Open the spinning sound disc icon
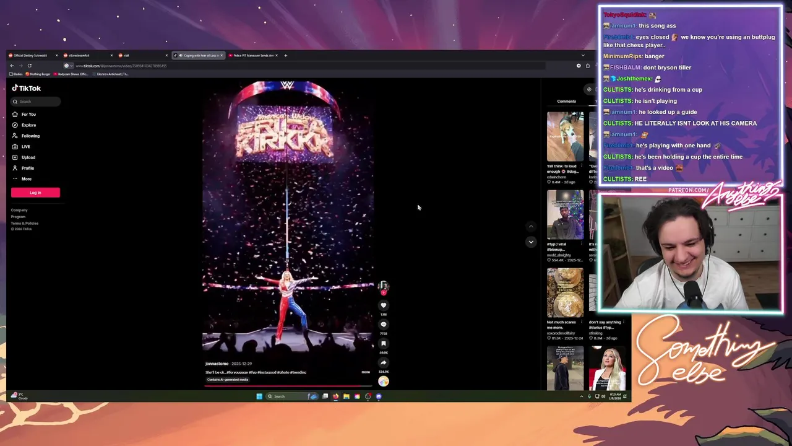The height and width of the screenshot is (446, 792). tap(384, 382)
